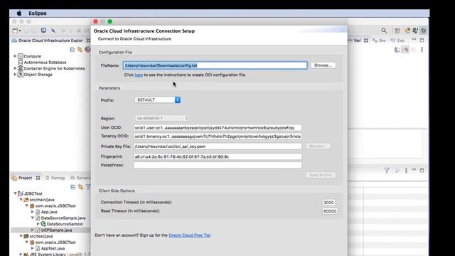Maximize the bottom-right console panel
455x256 pixels.
tap(422, 171)
